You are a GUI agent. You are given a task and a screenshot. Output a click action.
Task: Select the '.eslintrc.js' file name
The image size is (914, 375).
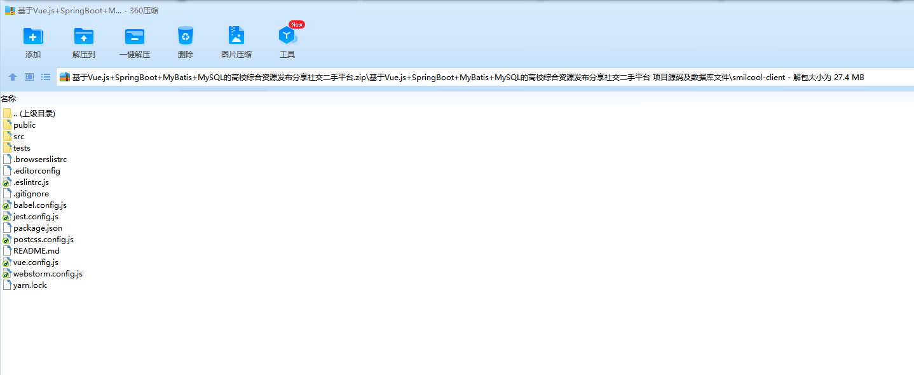click(x=31, y=182)
